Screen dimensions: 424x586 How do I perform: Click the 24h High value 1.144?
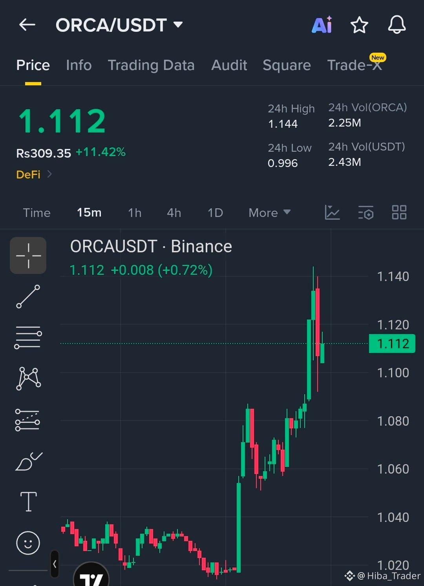click(x=283, y=124)
